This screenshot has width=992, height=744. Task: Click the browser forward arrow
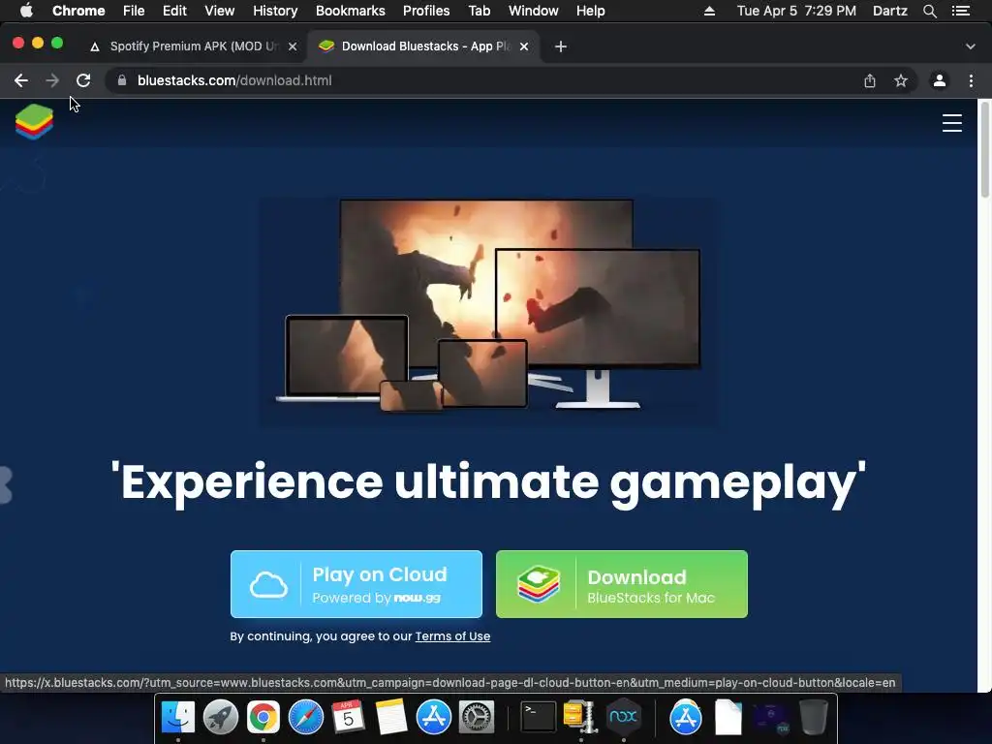52,80
